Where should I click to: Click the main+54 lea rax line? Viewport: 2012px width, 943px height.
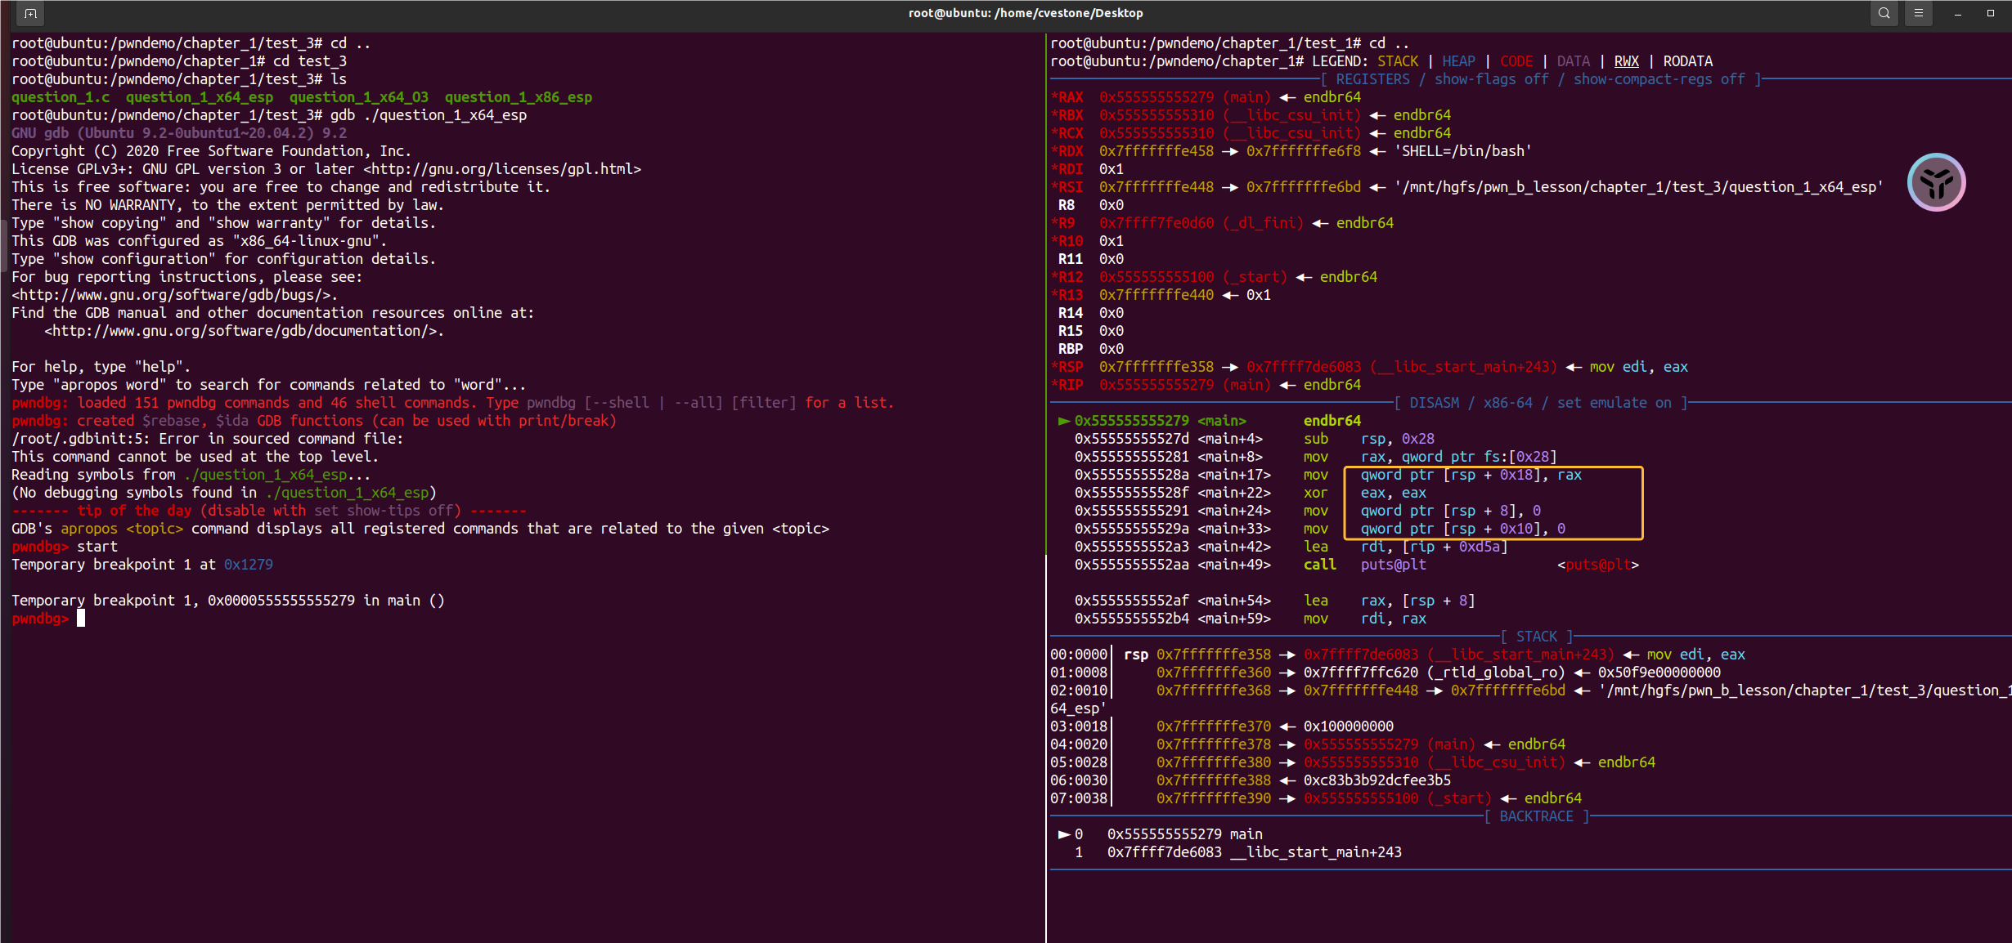[x=1275, y=601]
